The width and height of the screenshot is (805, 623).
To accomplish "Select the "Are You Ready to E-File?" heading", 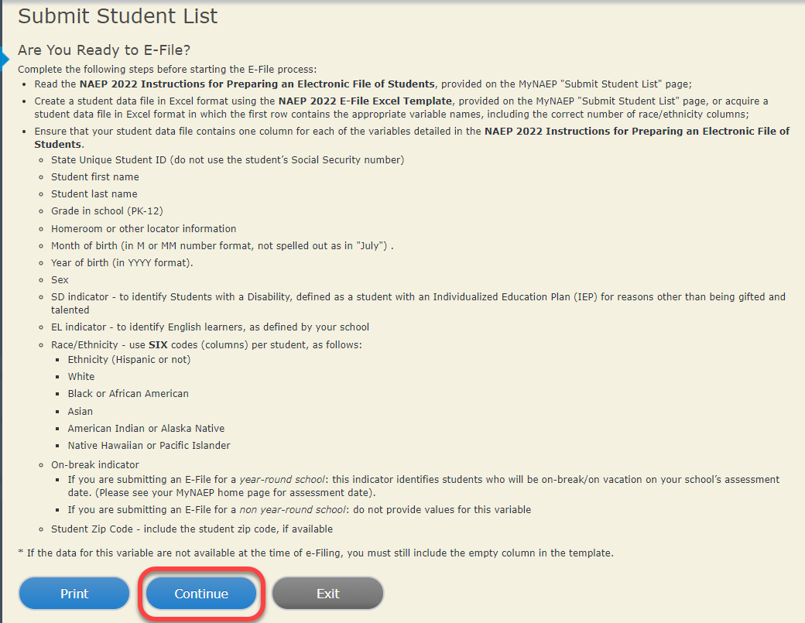I will 104,52.
